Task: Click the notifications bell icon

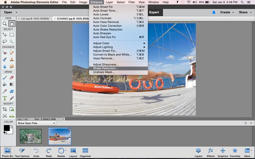Action: point(214,12)
